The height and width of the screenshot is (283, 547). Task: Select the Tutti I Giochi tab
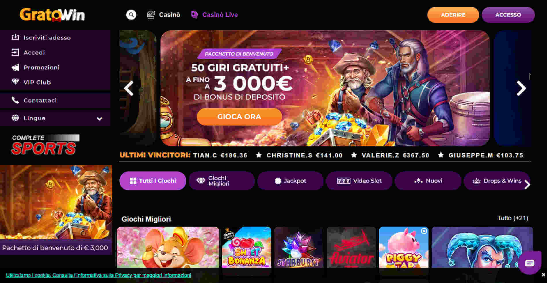153,181
